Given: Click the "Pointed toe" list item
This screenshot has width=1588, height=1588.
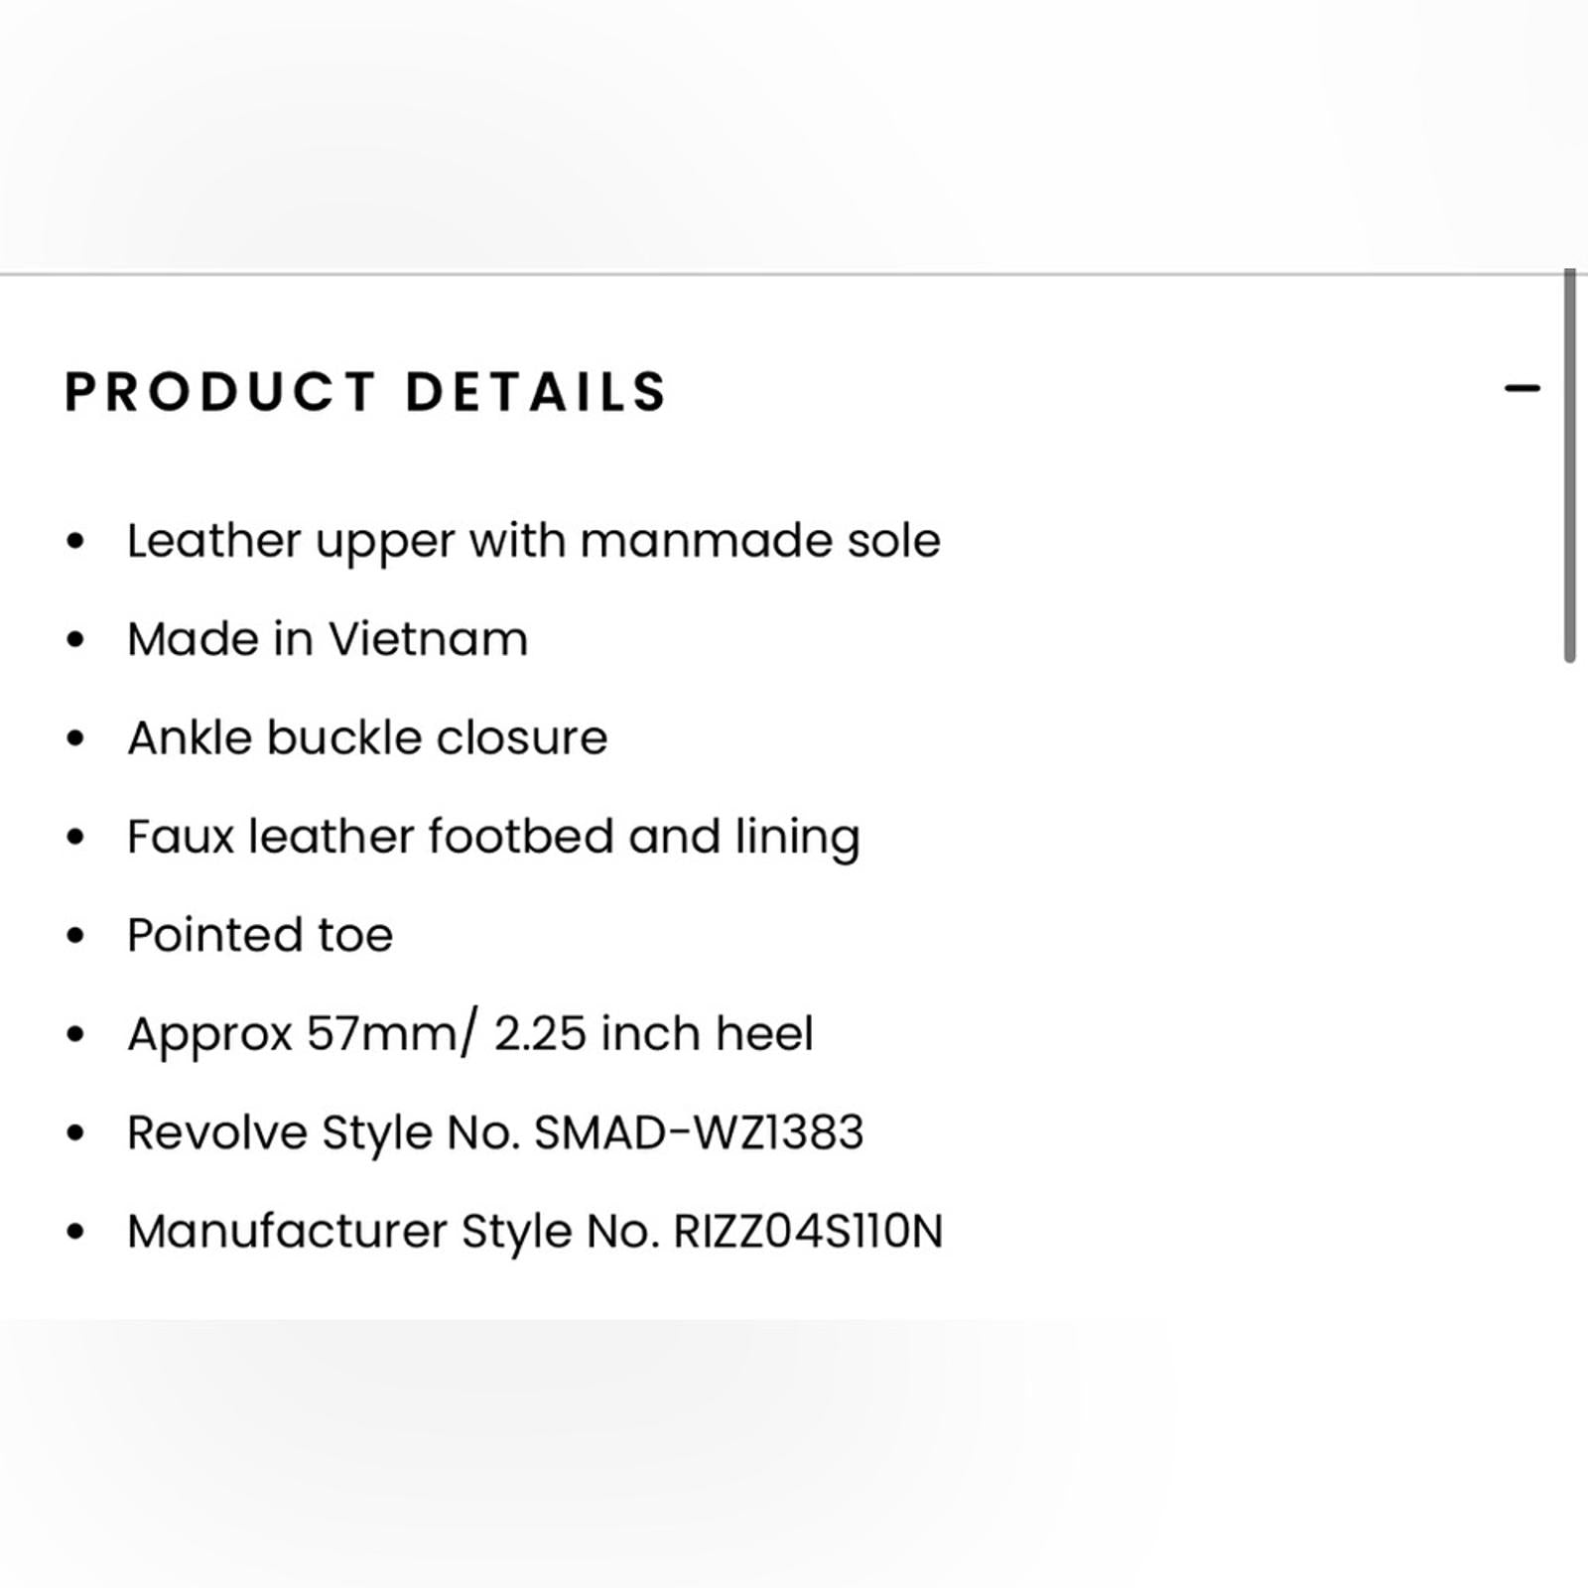Looking at the screenshot, I should 260,935.
